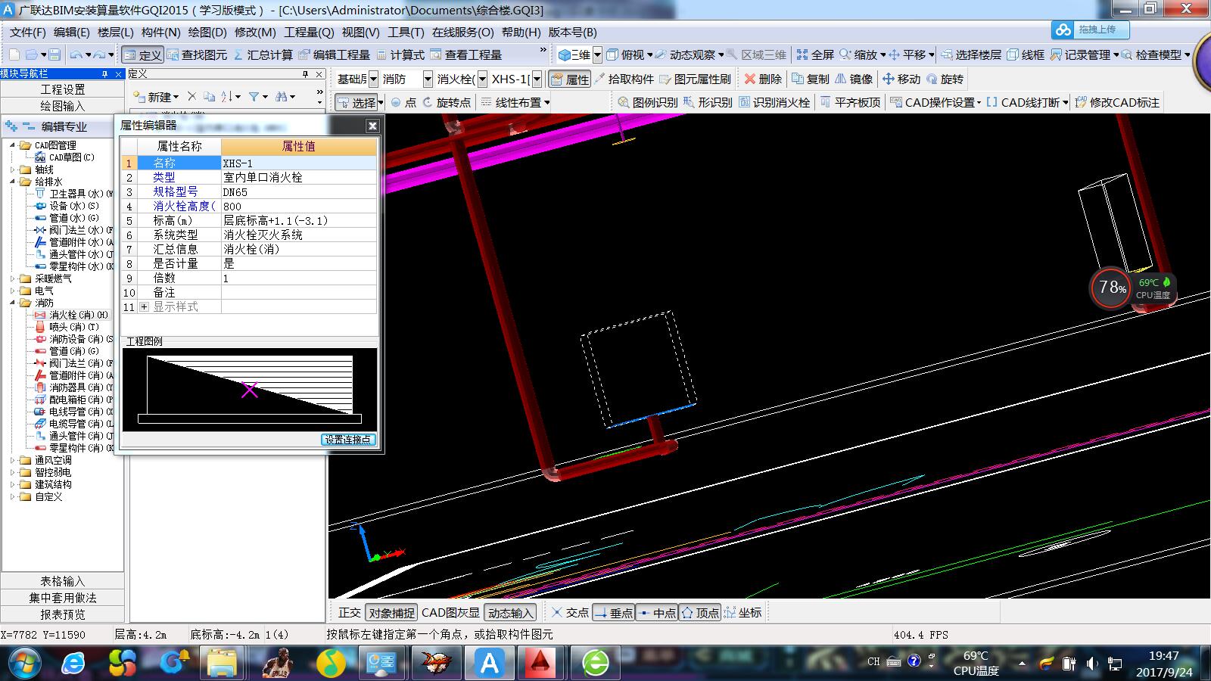Open 文件(F) menu

(x=28, y=32)
